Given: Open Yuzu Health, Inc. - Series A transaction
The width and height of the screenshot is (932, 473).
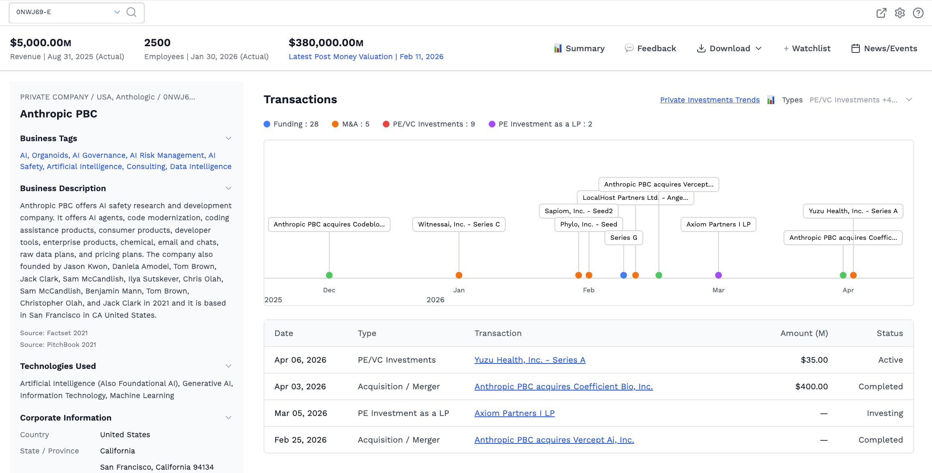Looking at the screenshot, I should 530,360.
